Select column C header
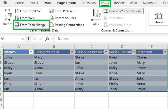The width and height of the screenshot is (168, 109). click(91, 47)
